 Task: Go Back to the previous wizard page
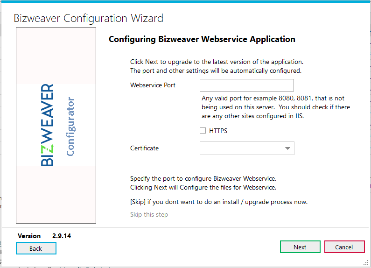[36, 248]
